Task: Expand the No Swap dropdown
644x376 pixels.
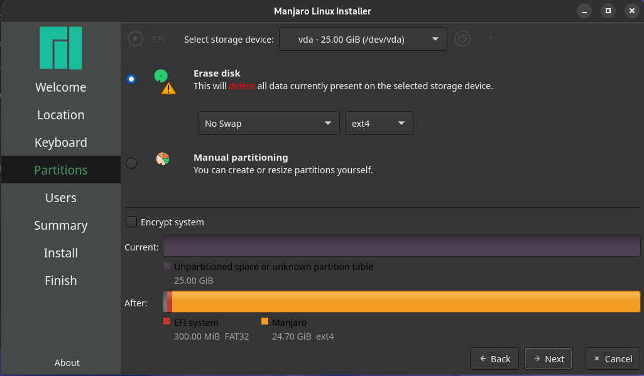Action: [268, 123]
